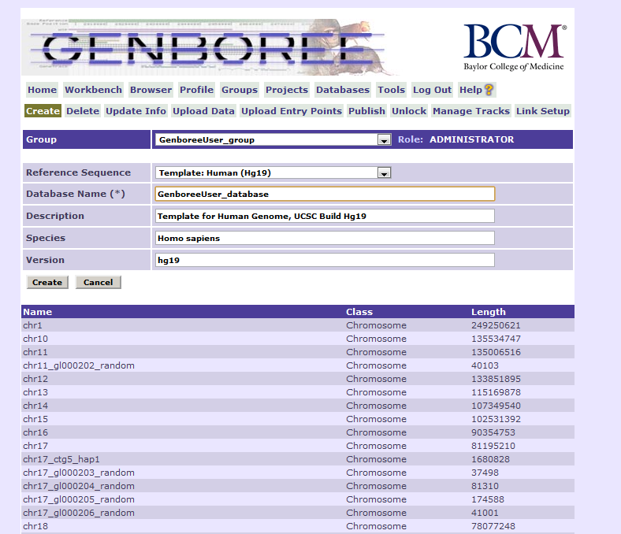
Task: Click Log Out in navigation bar
Action: 432,90
